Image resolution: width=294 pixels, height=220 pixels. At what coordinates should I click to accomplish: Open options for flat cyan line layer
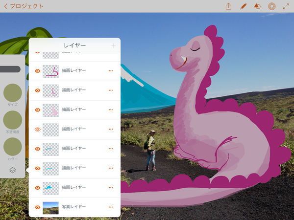[111, 168]
